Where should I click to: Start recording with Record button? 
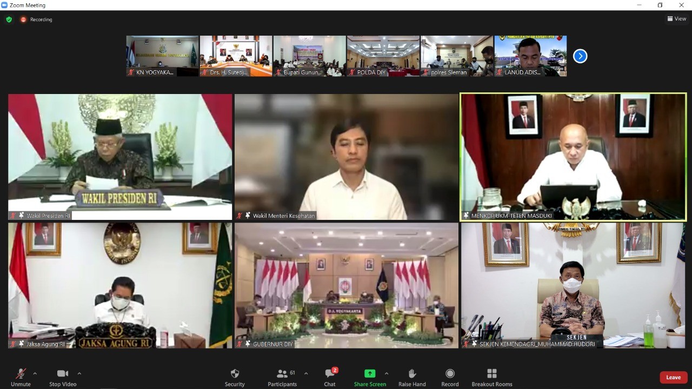[450, 377]
